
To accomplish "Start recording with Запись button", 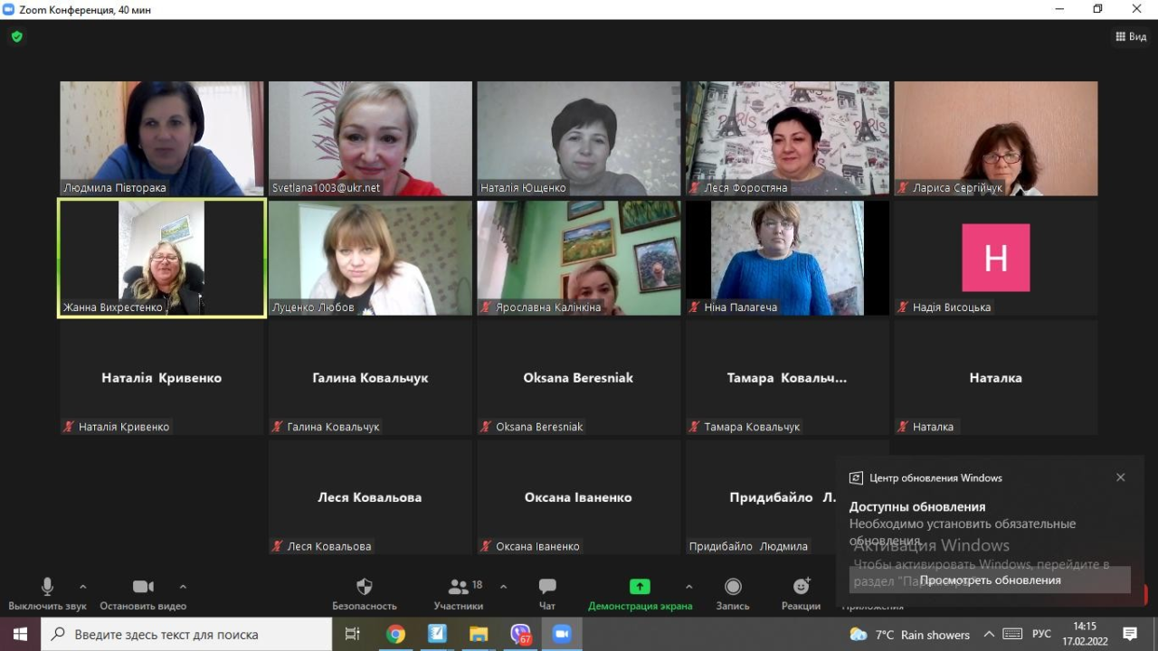I will click(733, 594).
